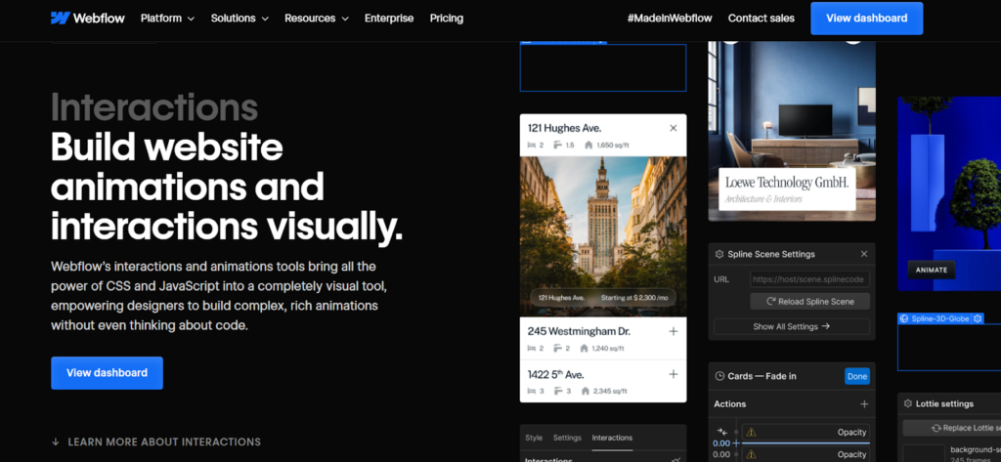Click Contact sales in the header
The image size is (1001, 462).
click(x=761, y=19)
